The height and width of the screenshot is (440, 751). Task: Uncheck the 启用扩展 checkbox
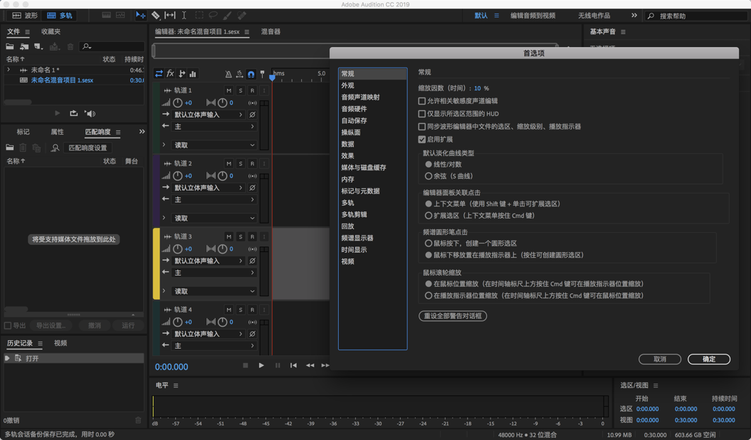pyautogui.click(x=422, y=140)
